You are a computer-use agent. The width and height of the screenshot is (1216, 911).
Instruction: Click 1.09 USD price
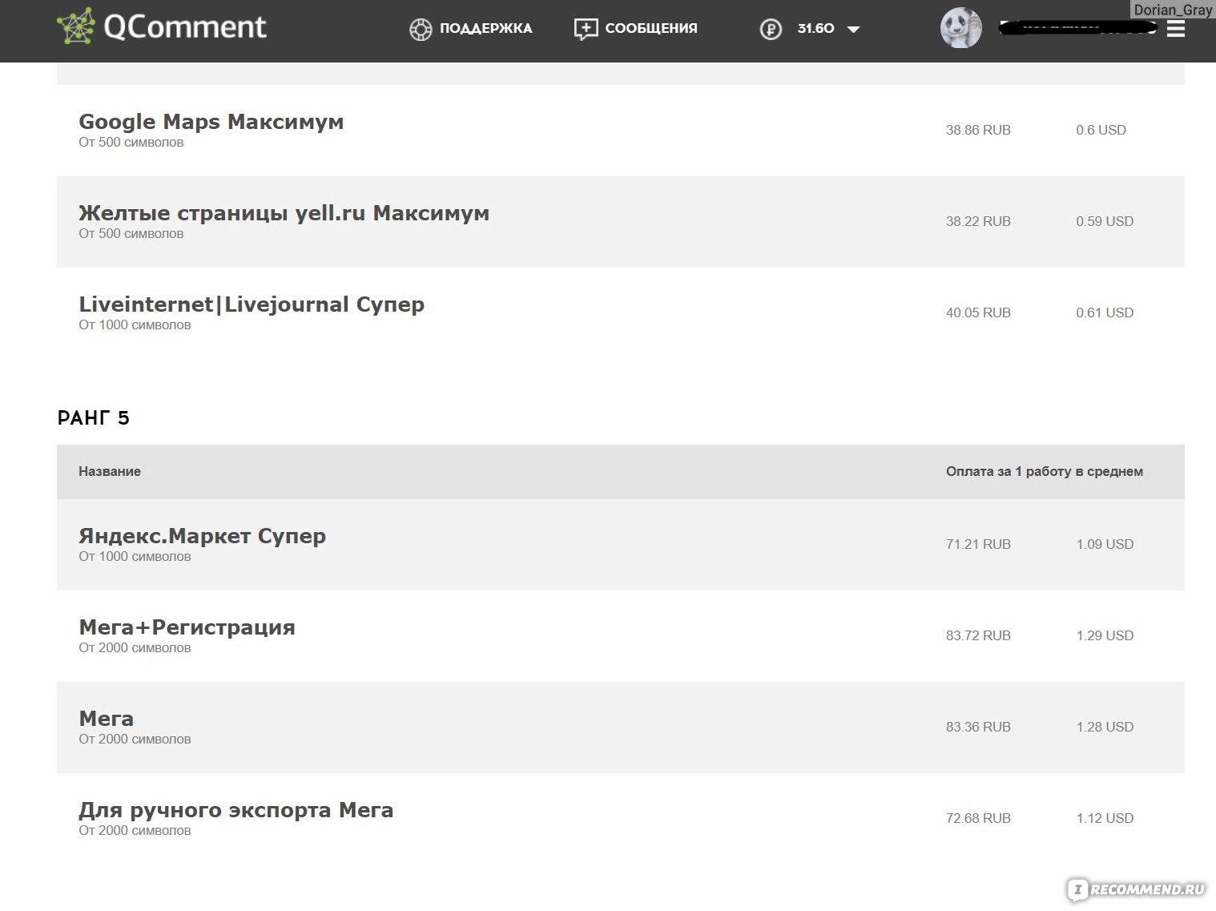click(1105, 544)
